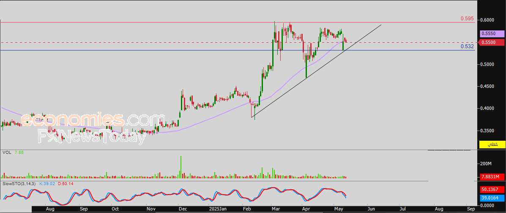Click the 0.595 resistance level label
Image resolution: width=506 pixels, height=213 pixels.
pyautogui.click(x=467, y=19)
